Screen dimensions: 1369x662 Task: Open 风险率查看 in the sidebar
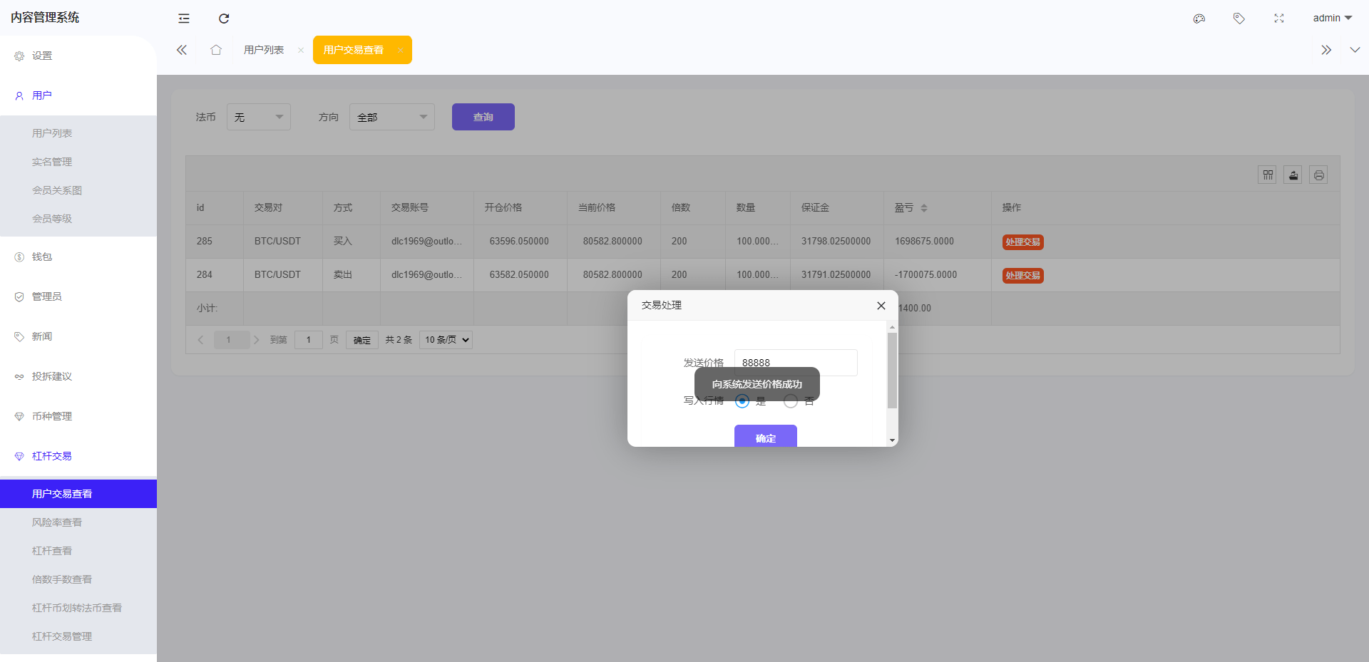(57, 522)
